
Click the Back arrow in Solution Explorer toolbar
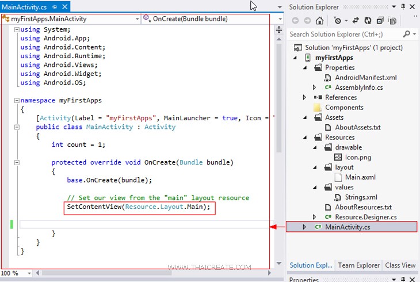[x=295, y=21]
